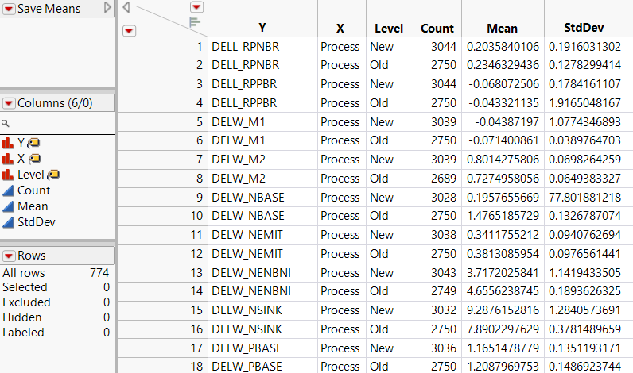Select the StdDev column header

(588, 28)
